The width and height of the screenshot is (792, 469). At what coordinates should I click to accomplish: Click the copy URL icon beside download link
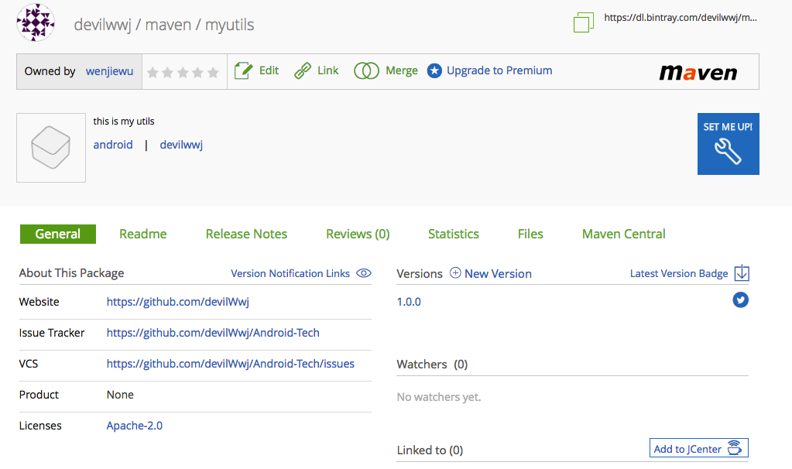584,22
